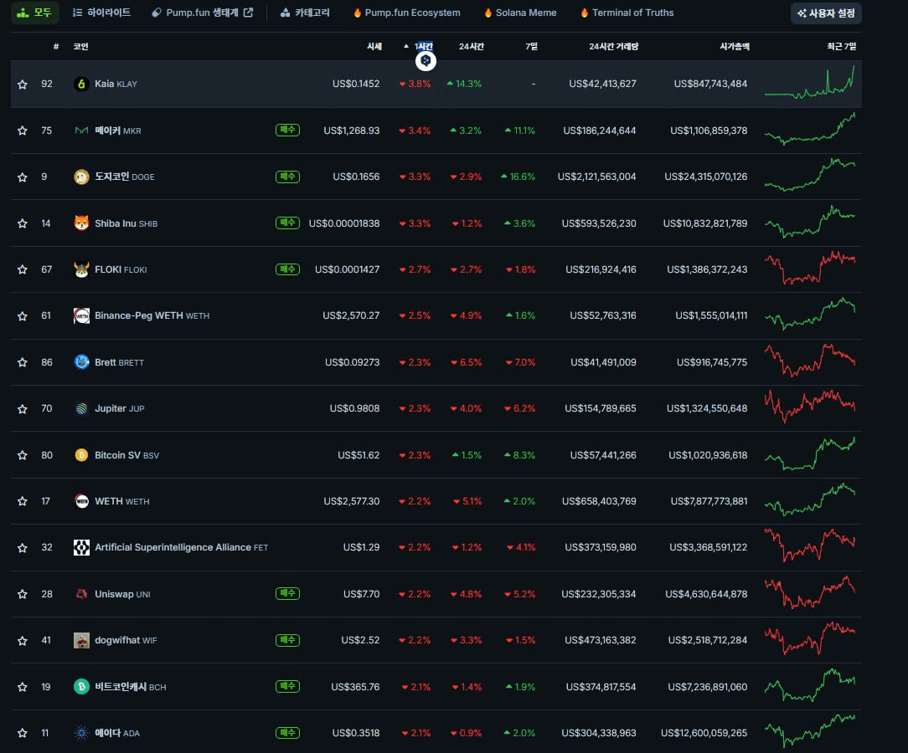Open the FLOKI viking logo

[x=81, y=269]
